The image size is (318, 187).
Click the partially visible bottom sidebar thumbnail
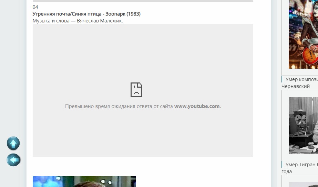[303, 184]
